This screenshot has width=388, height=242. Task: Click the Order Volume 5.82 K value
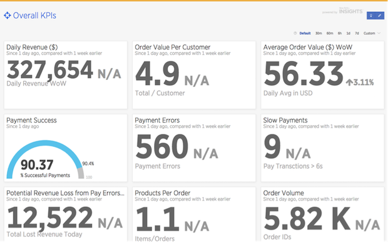click(307, 219)
